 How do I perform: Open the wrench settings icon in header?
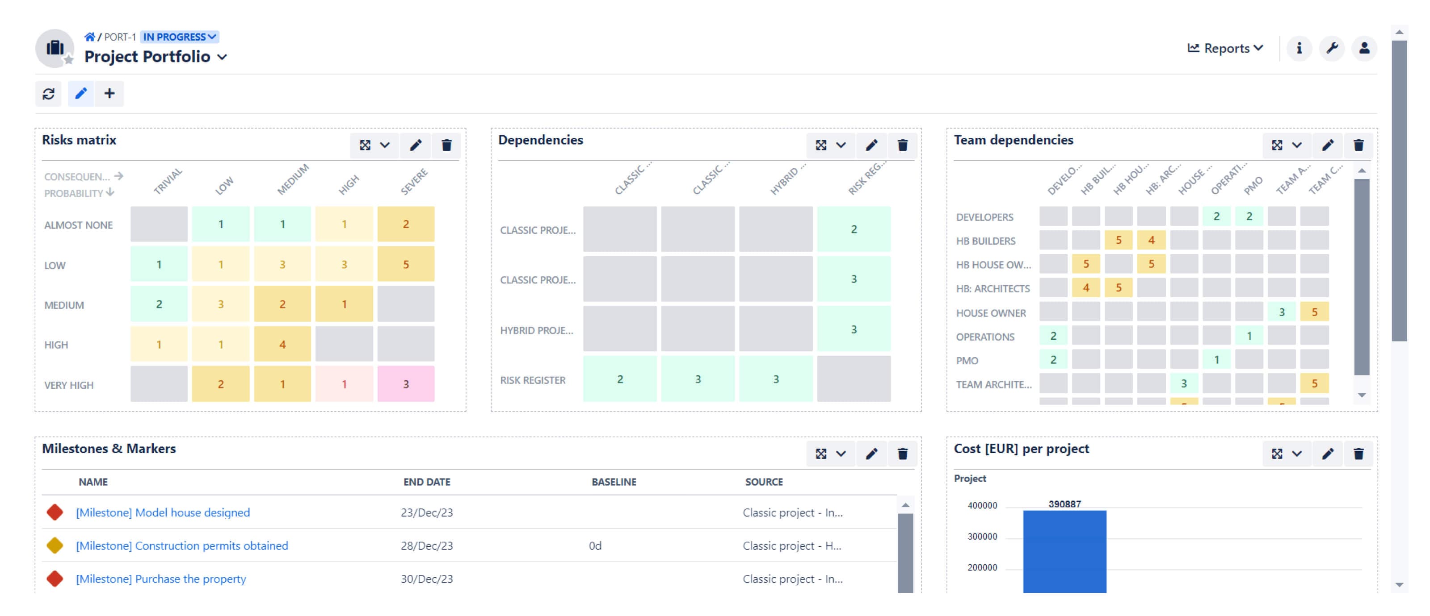point(1332,48)
